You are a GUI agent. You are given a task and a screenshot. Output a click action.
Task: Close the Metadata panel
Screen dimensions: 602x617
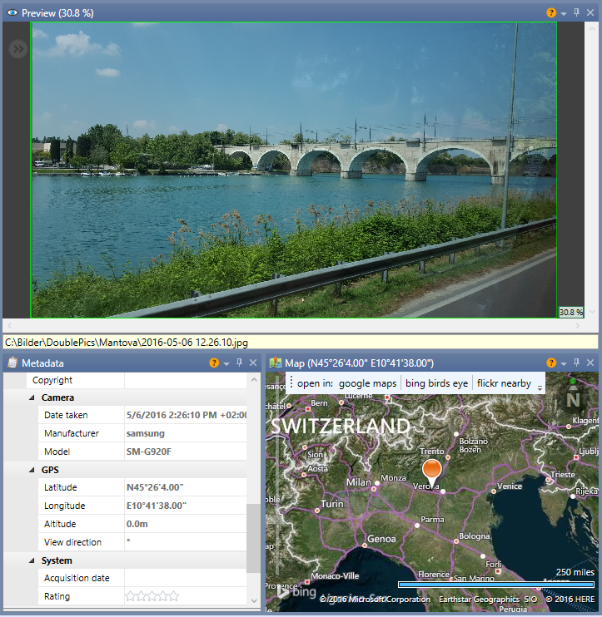[x=253, y=363]
